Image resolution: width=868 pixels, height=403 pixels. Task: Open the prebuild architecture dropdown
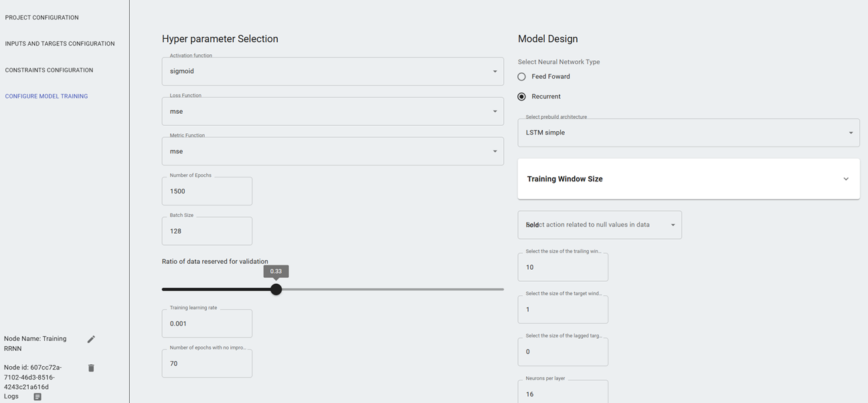pyautogui.click(x=688, y=133)
